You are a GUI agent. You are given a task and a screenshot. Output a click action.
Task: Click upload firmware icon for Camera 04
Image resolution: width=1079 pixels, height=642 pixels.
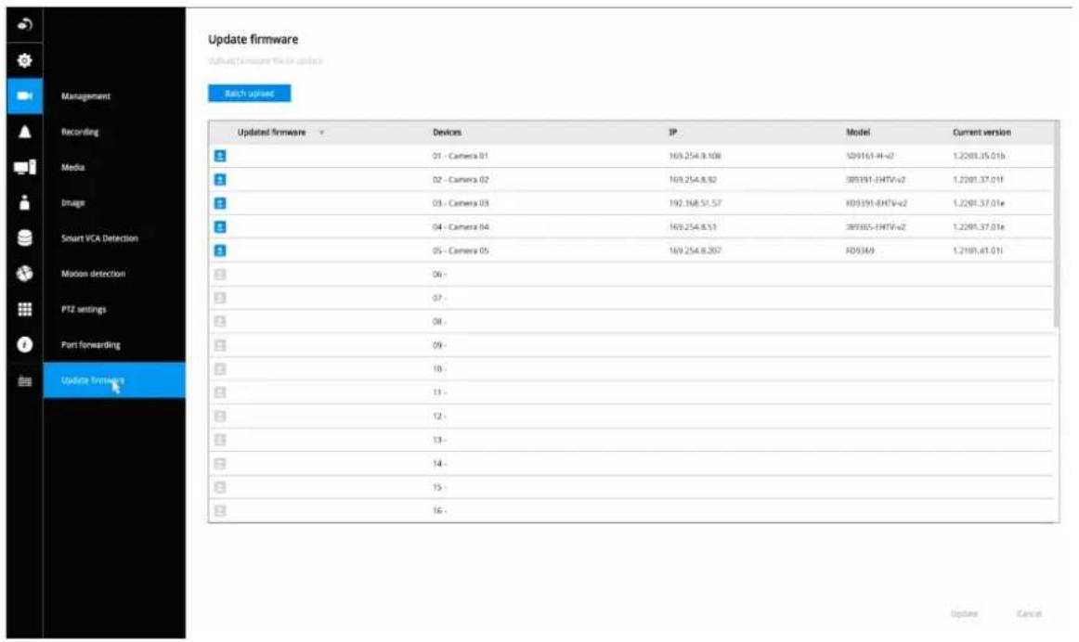tap(220, 226)
